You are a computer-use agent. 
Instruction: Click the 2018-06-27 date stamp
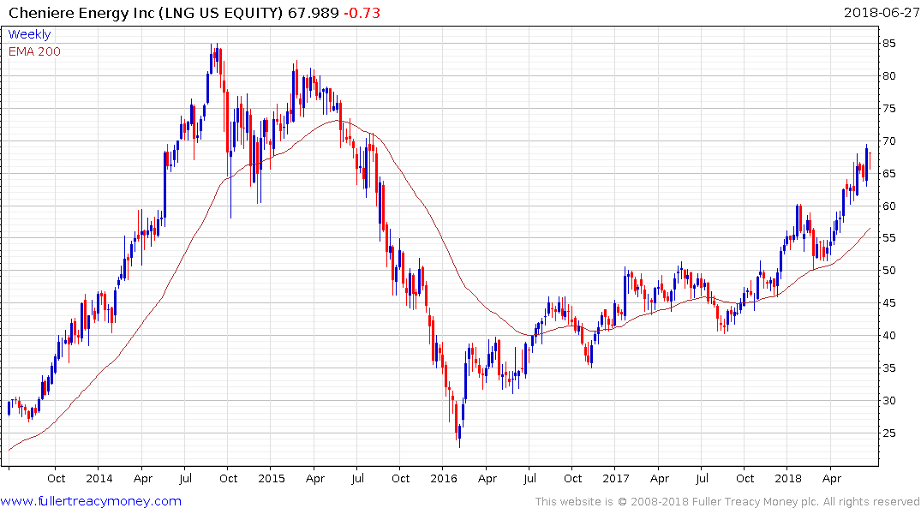pos(881,12)
